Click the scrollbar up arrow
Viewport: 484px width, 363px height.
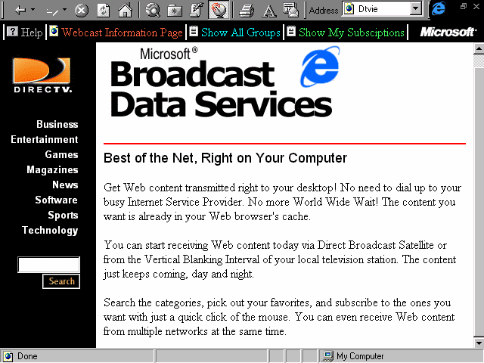479,48
